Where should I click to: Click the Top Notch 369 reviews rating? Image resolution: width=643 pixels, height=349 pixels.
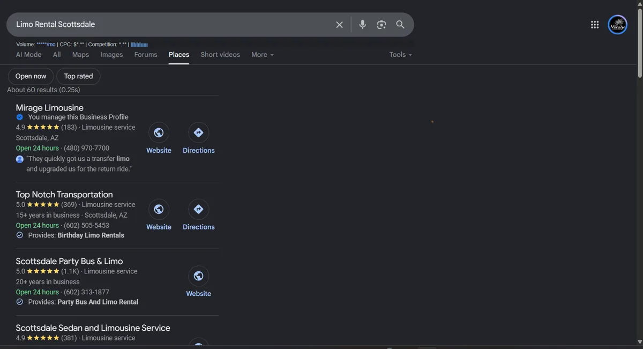[47, 204]
